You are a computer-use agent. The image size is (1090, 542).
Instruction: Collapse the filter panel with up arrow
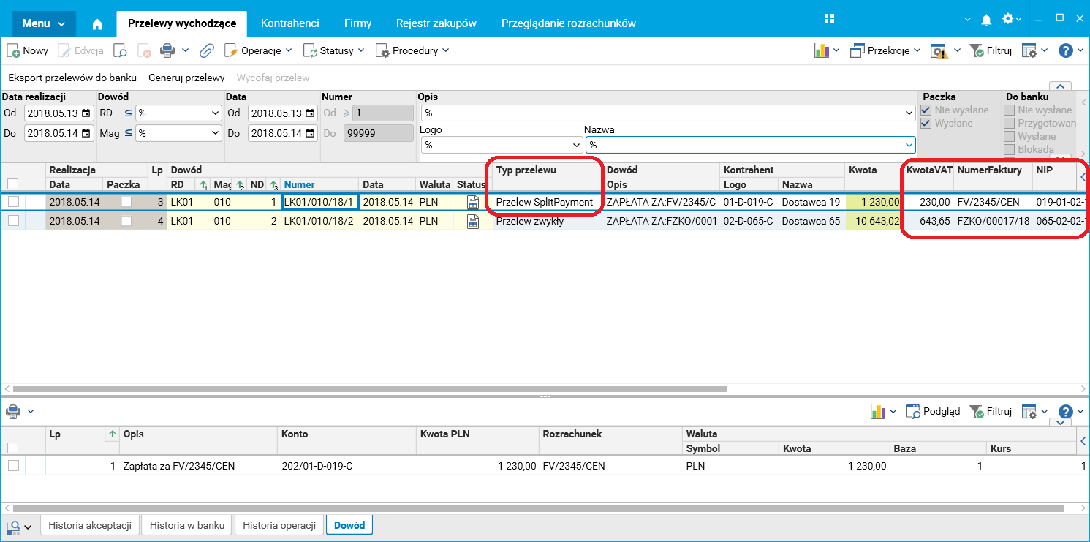(x=1060, y=87)
